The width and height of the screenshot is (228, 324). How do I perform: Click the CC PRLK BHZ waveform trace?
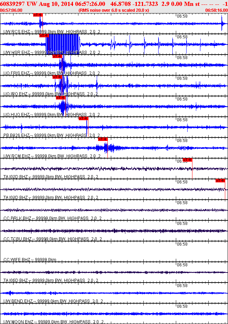coord(114,210)
